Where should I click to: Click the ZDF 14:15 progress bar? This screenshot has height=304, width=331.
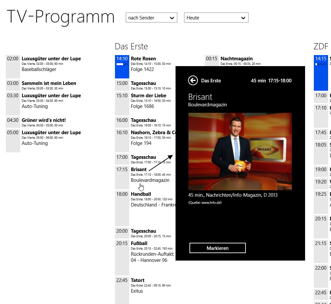tap(321, 64)
